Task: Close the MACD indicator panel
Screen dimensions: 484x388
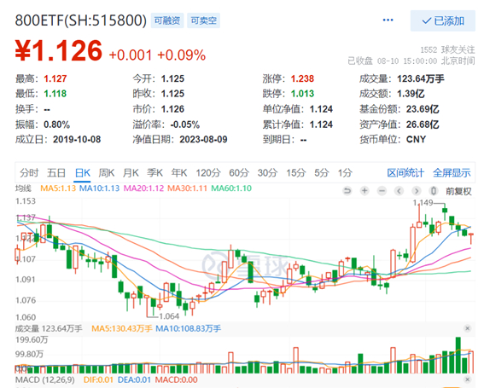Action: coord(468,379)
